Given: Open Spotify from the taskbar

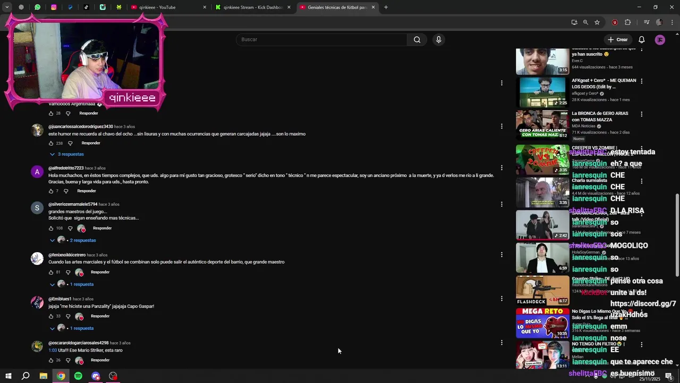Looking at the screenshot, I should (x=78, y=376).
